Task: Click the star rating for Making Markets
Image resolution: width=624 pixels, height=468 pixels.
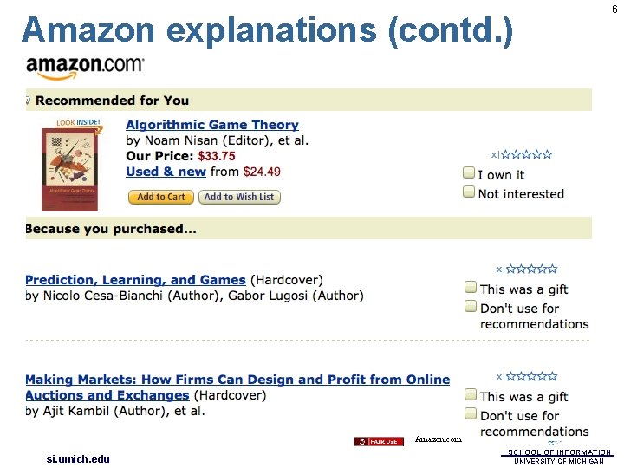Action: pos(532,377)
